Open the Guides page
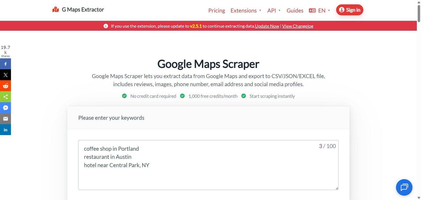The width and height of the screenshot is (421, 200). [x=295, y=11]
